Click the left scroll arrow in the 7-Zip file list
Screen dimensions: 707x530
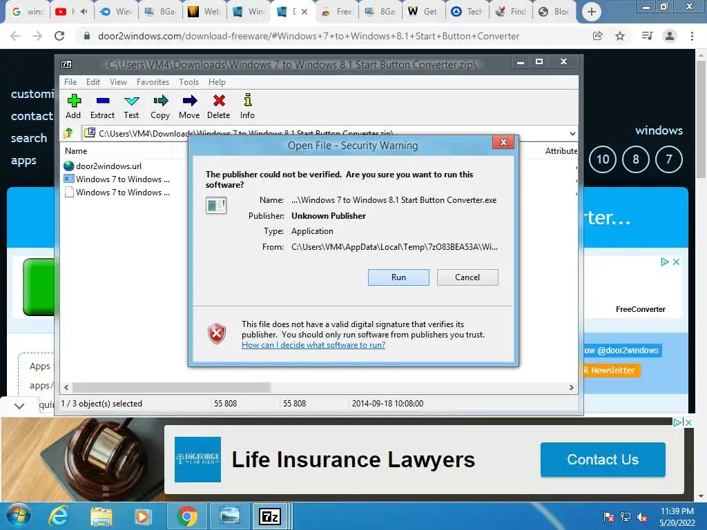tap(66, 387)
